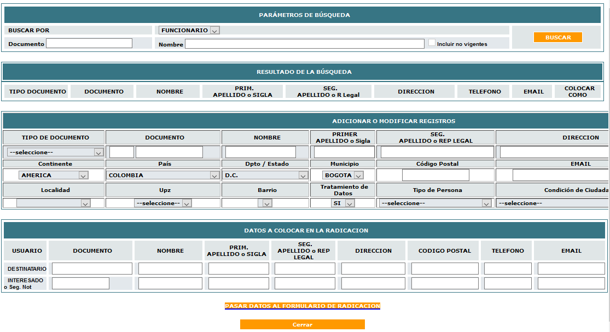Open the empty Localidad dropdown
The image size is (610, 332).
coord(53,203)
